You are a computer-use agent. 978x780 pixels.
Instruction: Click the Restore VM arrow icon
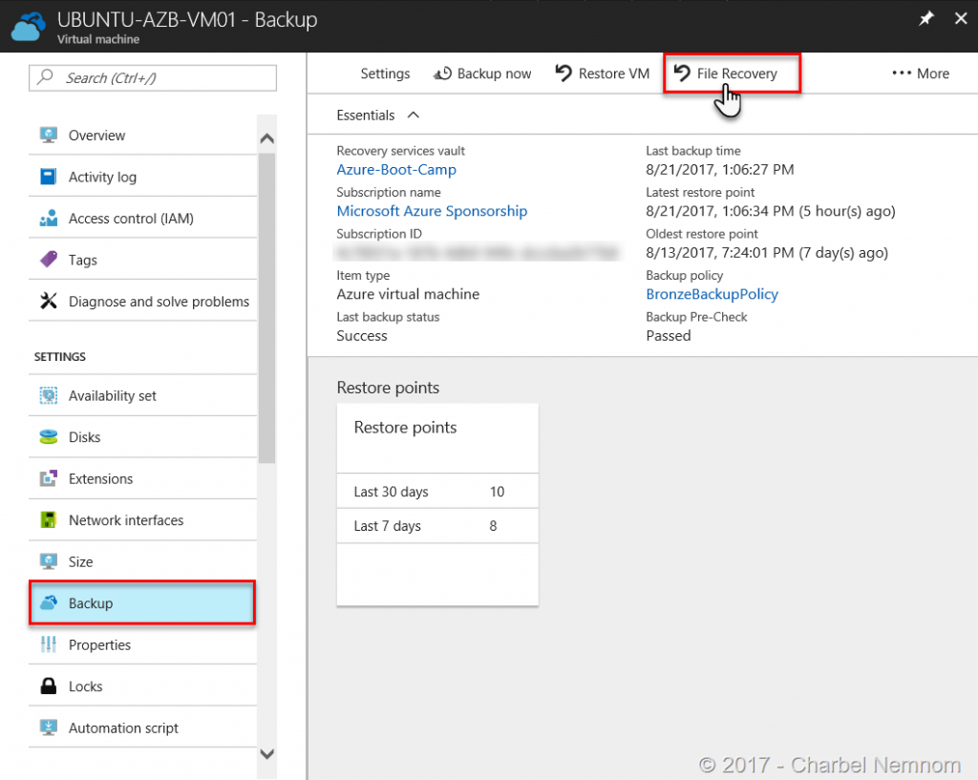click(x=563, y=73)
